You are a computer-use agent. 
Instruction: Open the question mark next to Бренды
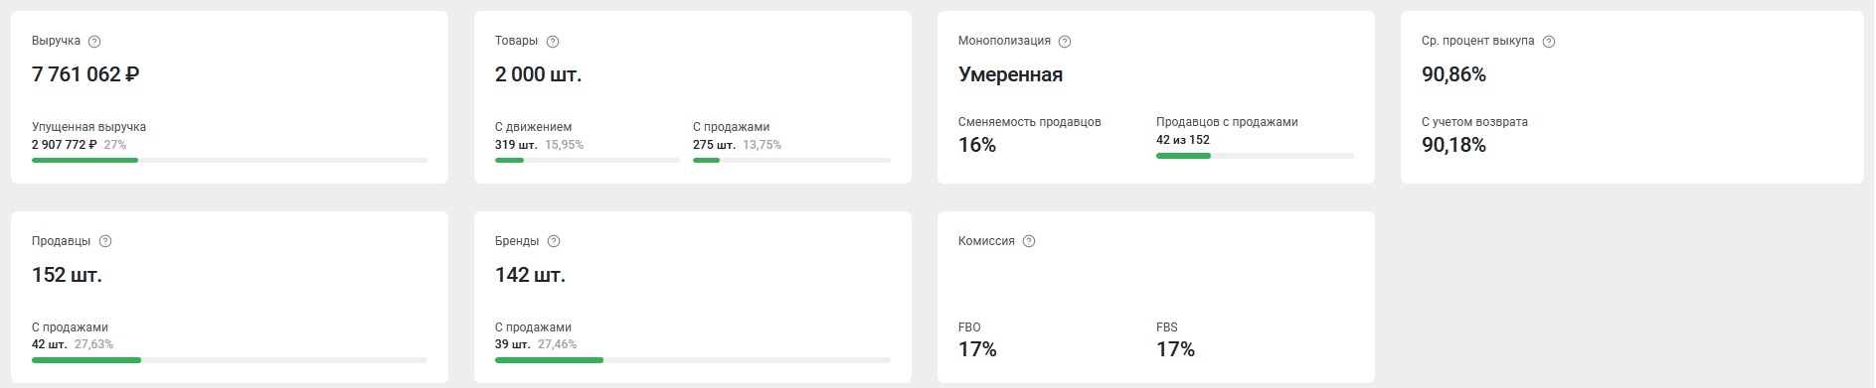coord(554,241)
